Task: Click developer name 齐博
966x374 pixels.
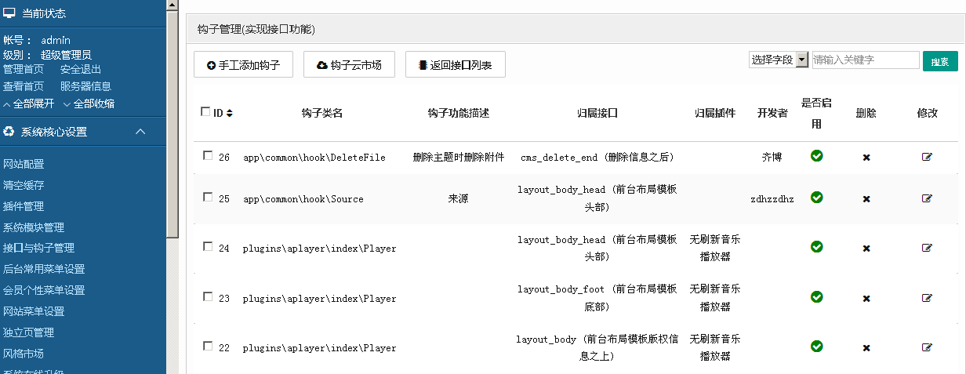Action: click(772, 157)
